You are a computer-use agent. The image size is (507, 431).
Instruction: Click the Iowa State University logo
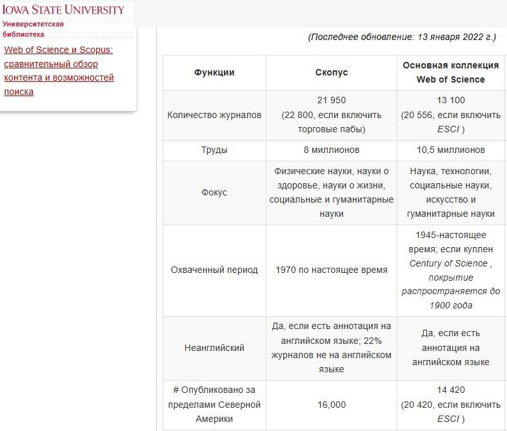(x=63, y=10)
